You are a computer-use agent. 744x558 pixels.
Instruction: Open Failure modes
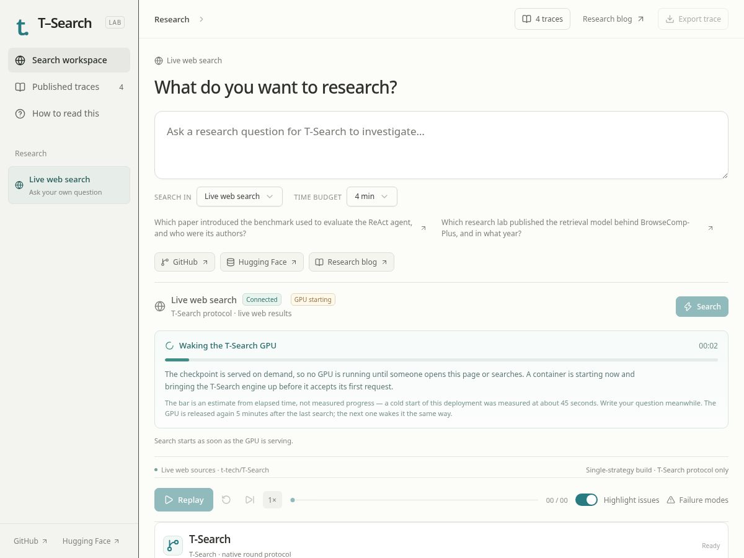click(697, 500)
